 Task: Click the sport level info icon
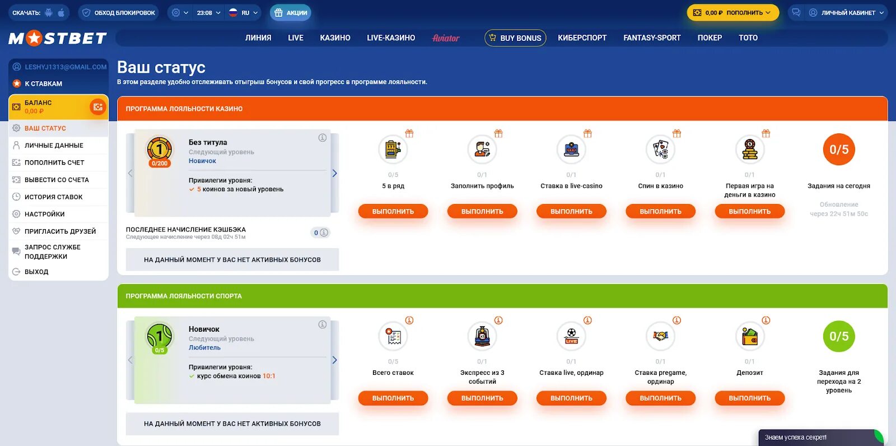pos(323,324)
